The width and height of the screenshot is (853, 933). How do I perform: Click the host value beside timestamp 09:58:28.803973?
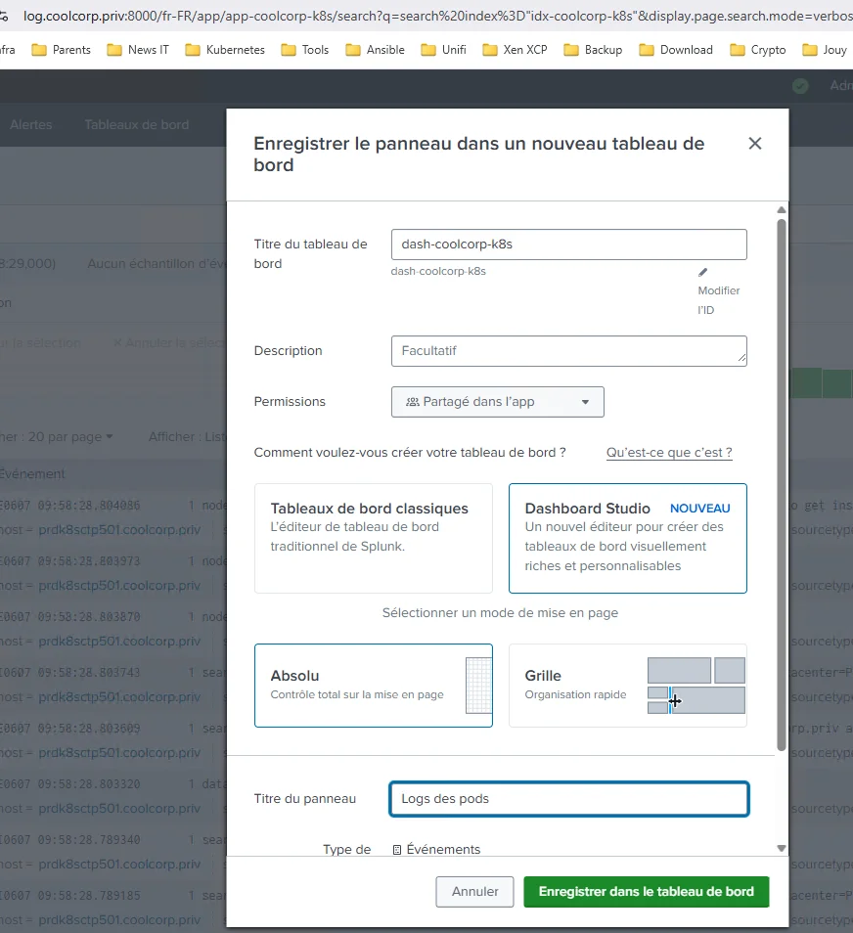point(119,586)
